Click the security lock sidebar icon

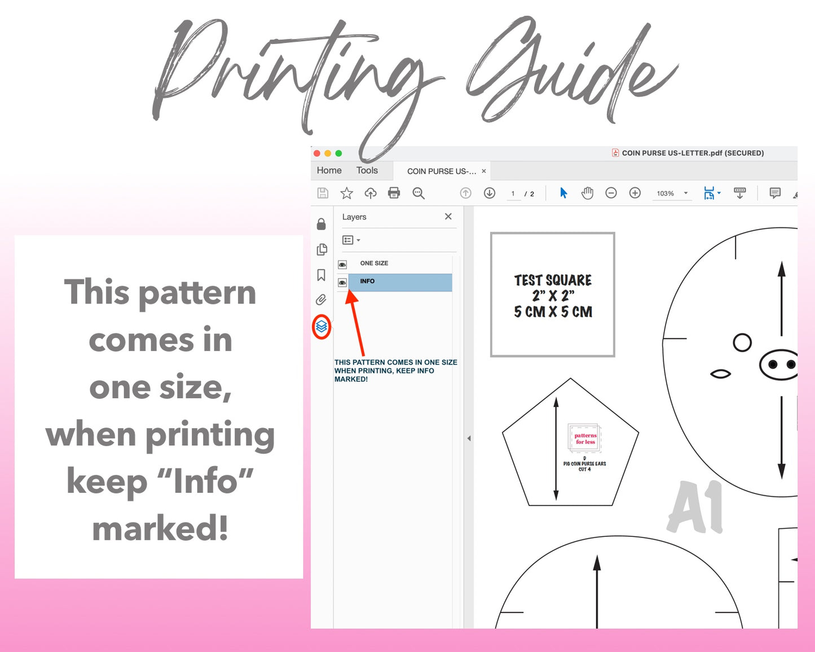click(321, 224)
